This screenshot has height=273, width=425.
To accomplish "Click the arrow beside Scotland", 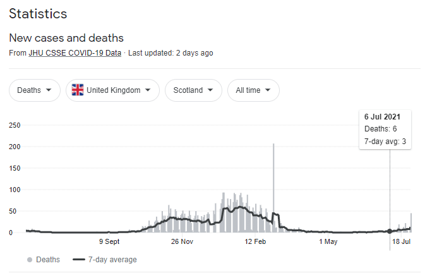I will tap(212, 90).
